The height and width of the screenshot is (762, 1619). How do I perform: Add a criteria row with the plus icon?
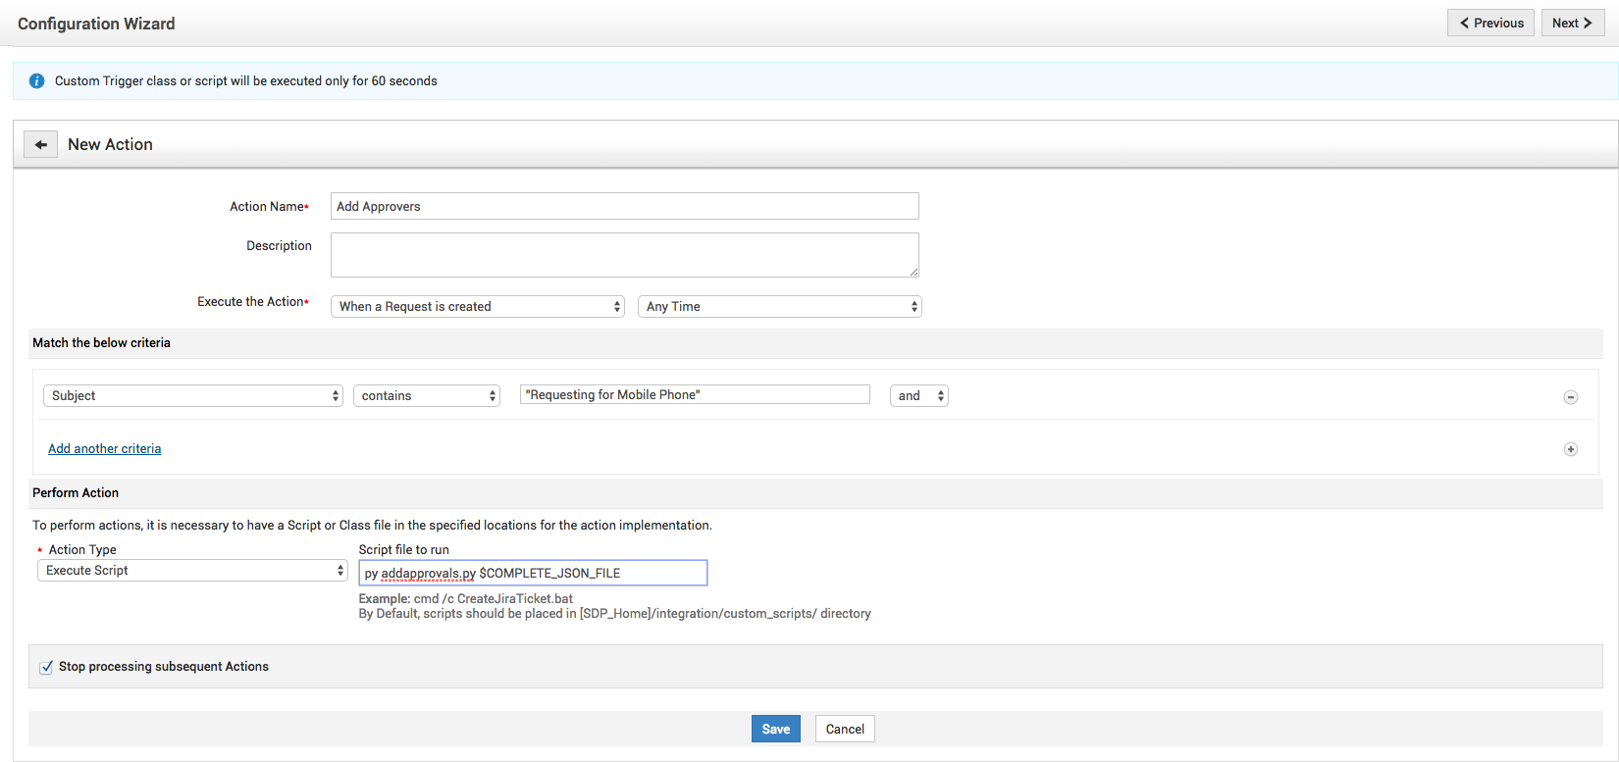coord(1571,449)
